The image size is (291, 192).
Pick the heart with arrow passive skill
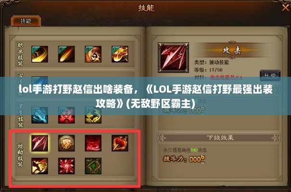120,143
